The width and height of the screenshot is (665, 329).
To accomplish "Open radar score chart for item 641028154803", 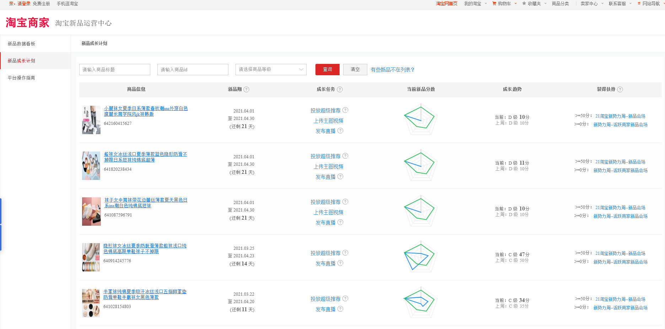I will (421, 303).
